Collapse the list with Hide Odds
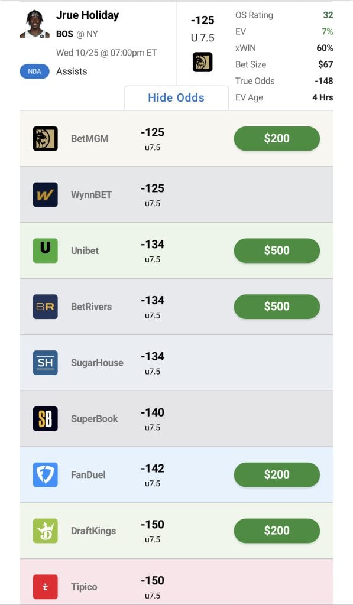Screen dimensions: 353x605 176,97
